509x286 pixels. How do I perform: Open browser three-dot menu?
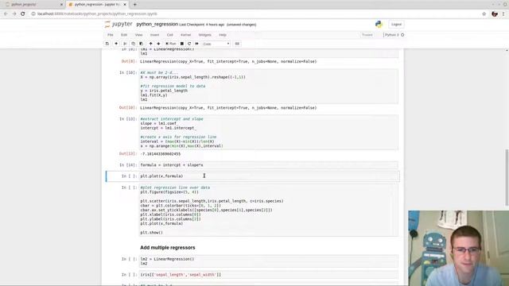pos(503,14)
